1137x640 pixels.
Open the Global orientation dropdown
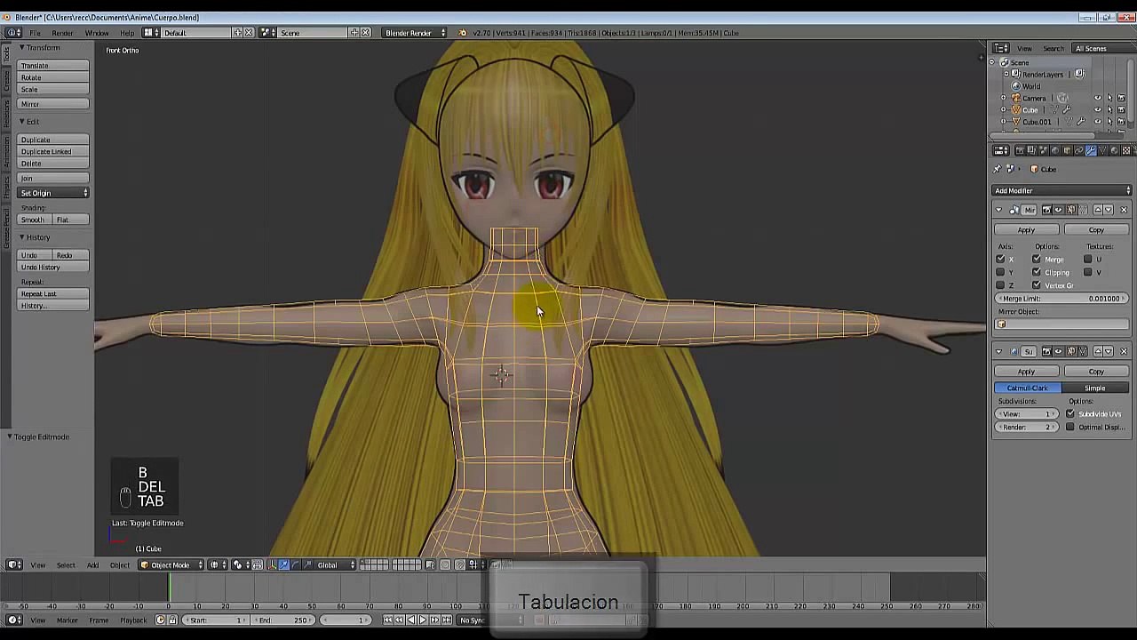point(336,564)
